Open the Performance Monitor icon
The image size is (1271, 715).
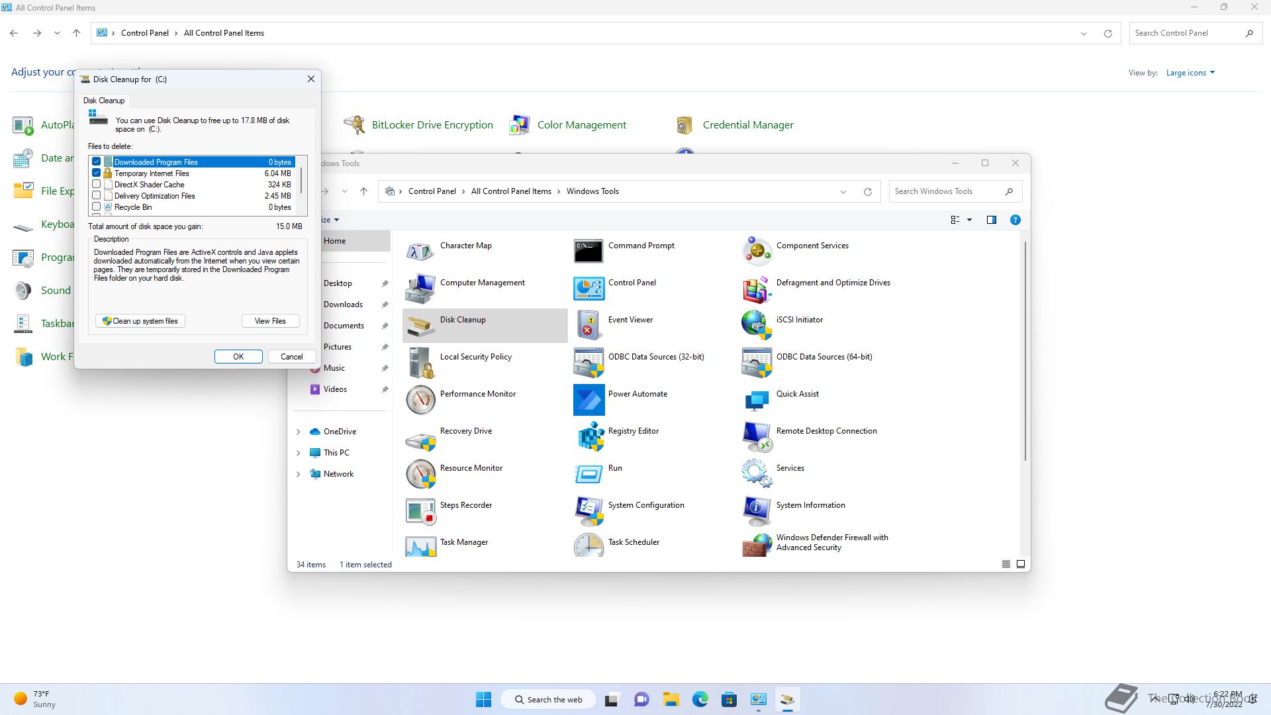click(420, 399)
